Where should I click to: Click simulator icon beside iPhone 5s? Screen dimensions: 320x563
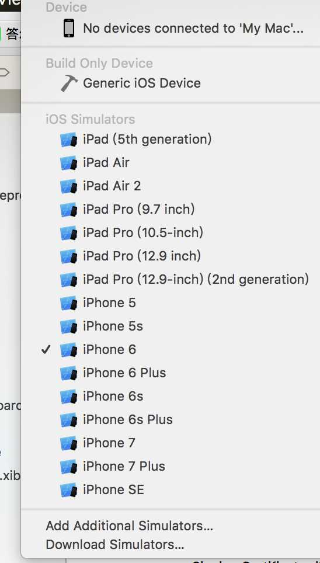pos(68,326)
